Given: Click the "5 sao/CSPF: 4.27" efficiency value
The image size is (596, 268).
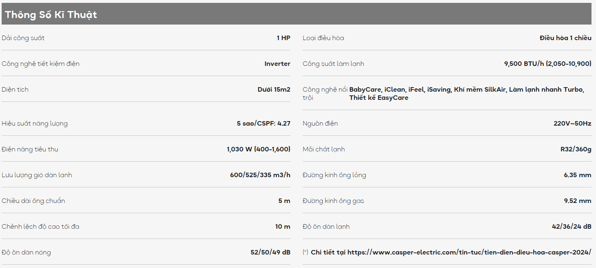Looking at the screenshot, I should coord(263,124).
